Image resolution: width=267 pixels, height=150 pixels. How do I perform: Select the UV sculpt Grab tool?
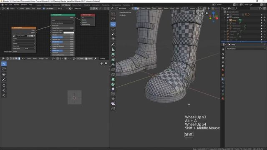click(4, 85)
